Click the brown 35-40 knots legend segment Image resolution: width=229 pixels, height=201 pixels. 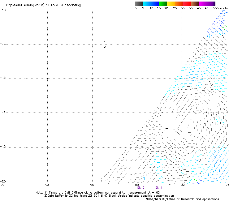tap(195, 4)
